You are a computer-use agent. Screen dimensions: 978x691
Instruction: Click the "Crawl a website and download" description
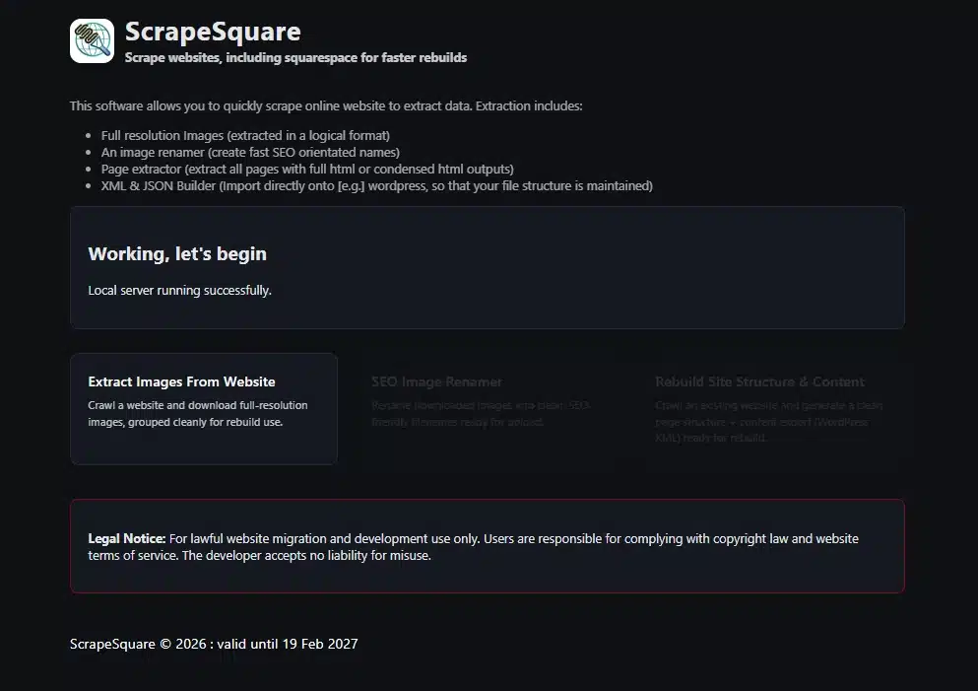click(x=197, y=414)
